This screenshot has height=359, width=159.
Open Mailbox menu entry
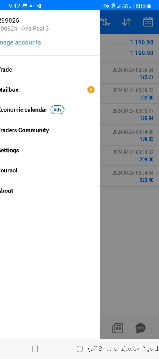(x=50, y=90)
